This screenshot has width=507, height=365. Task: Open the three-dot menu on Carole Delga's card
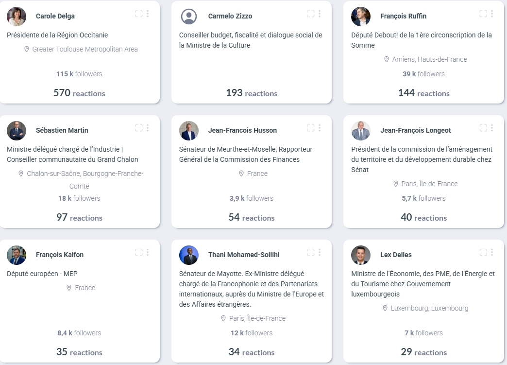point(148,14)
